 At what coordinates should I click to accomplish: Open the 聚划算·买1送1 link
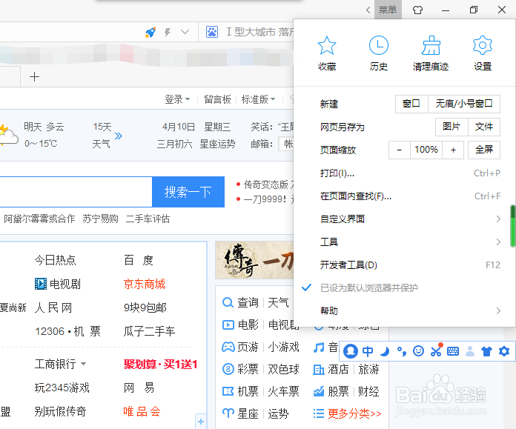(160, 365)
